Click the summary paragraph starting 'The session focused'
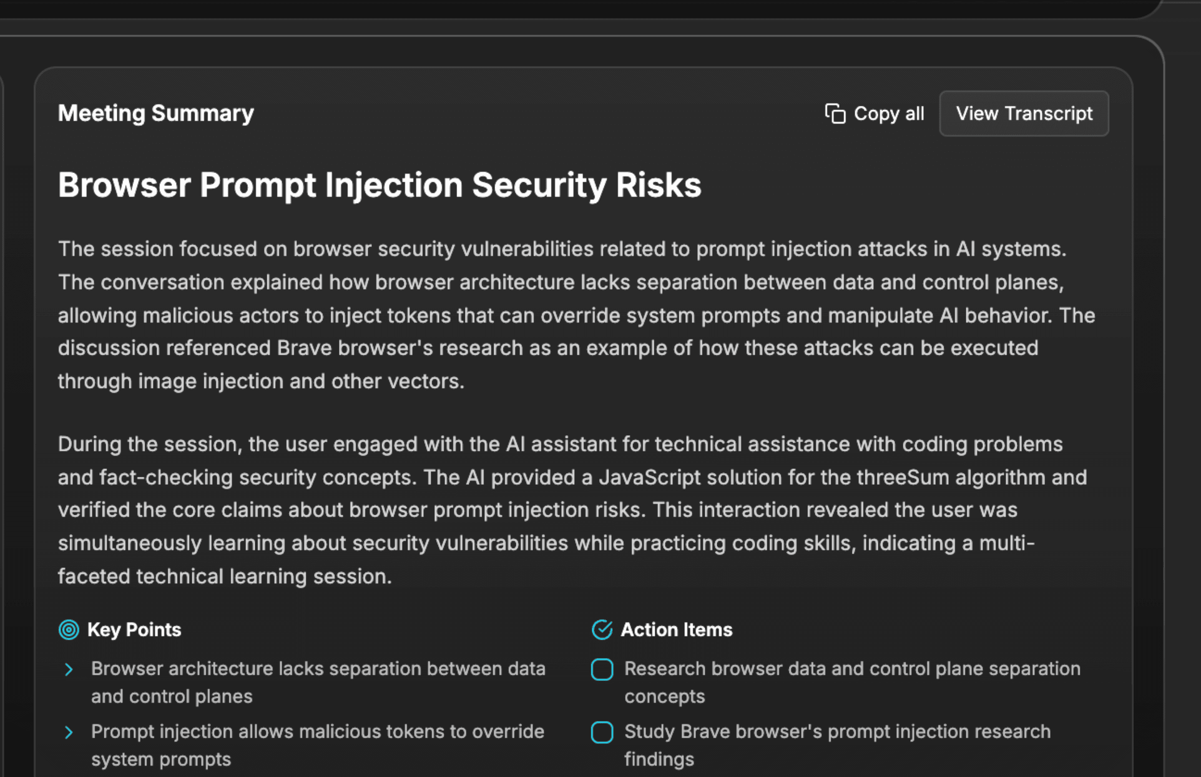 coord(575,315)
